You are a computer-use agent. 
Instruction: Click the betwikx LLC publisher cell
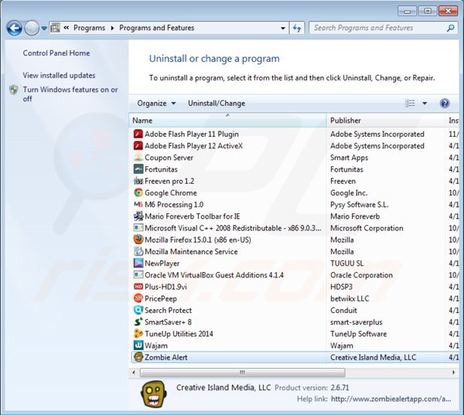point(350,298)
